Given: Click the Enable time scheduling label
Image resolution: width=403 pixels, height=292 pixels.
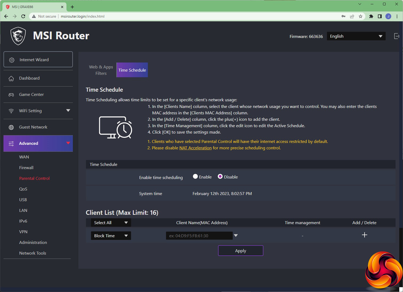Looking at the screenshot, I should coord(161,178).
